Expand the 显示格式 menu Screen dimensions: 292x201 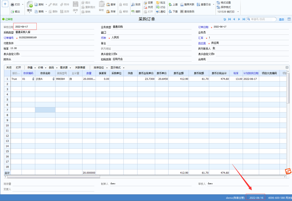[x=124, y=68]
